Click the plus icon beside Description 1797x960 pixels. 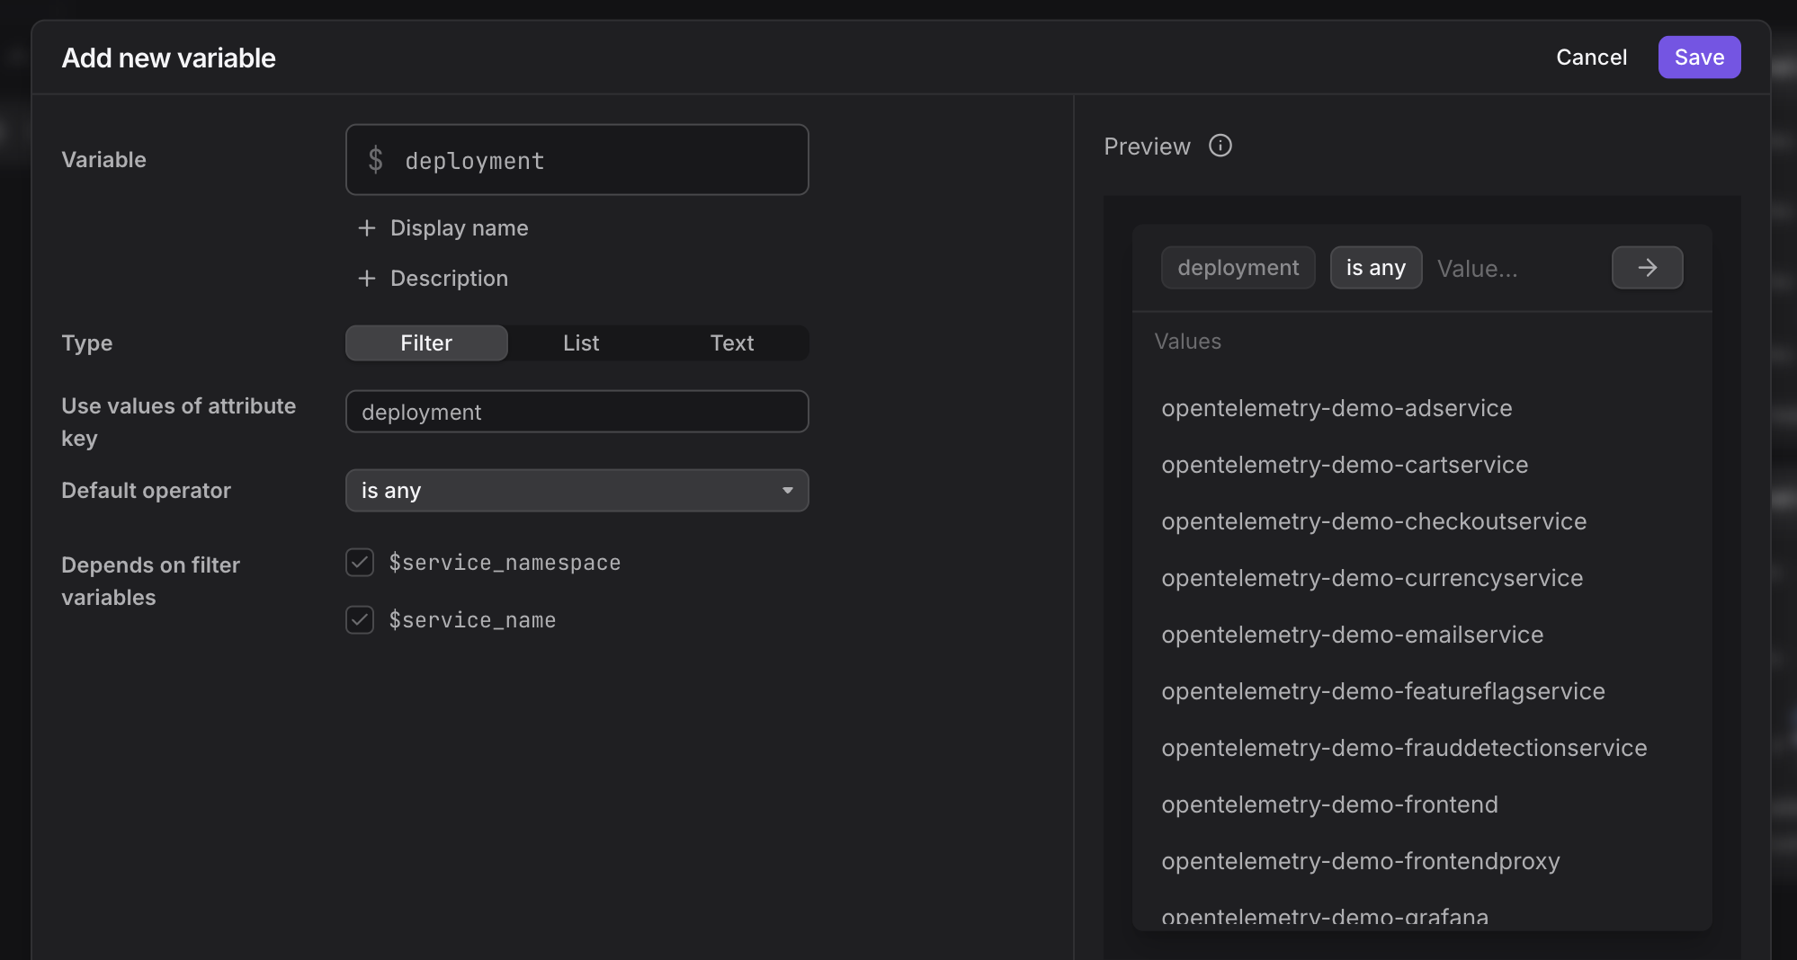point(367,279)
